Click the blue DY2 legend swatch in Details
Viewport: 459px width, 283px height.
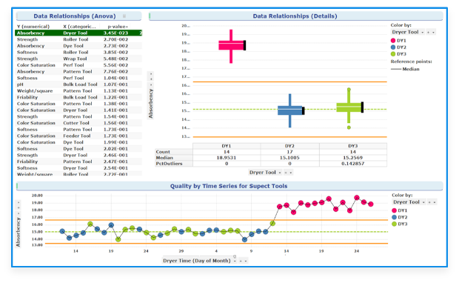click(393, 47)
